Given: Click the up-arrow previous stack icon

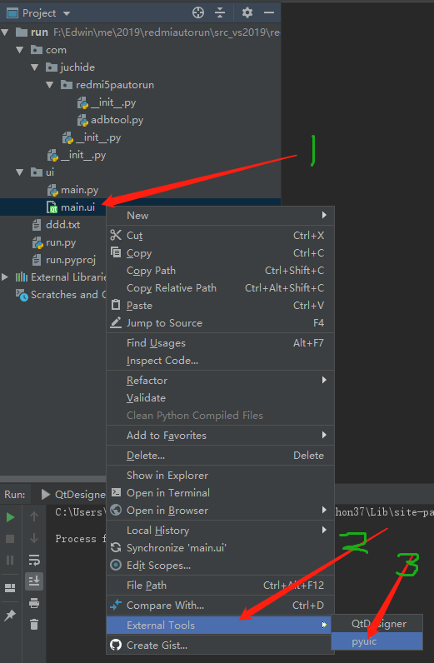Looking at the screenshot, I should pyautogui.click(x=34, y=516).
